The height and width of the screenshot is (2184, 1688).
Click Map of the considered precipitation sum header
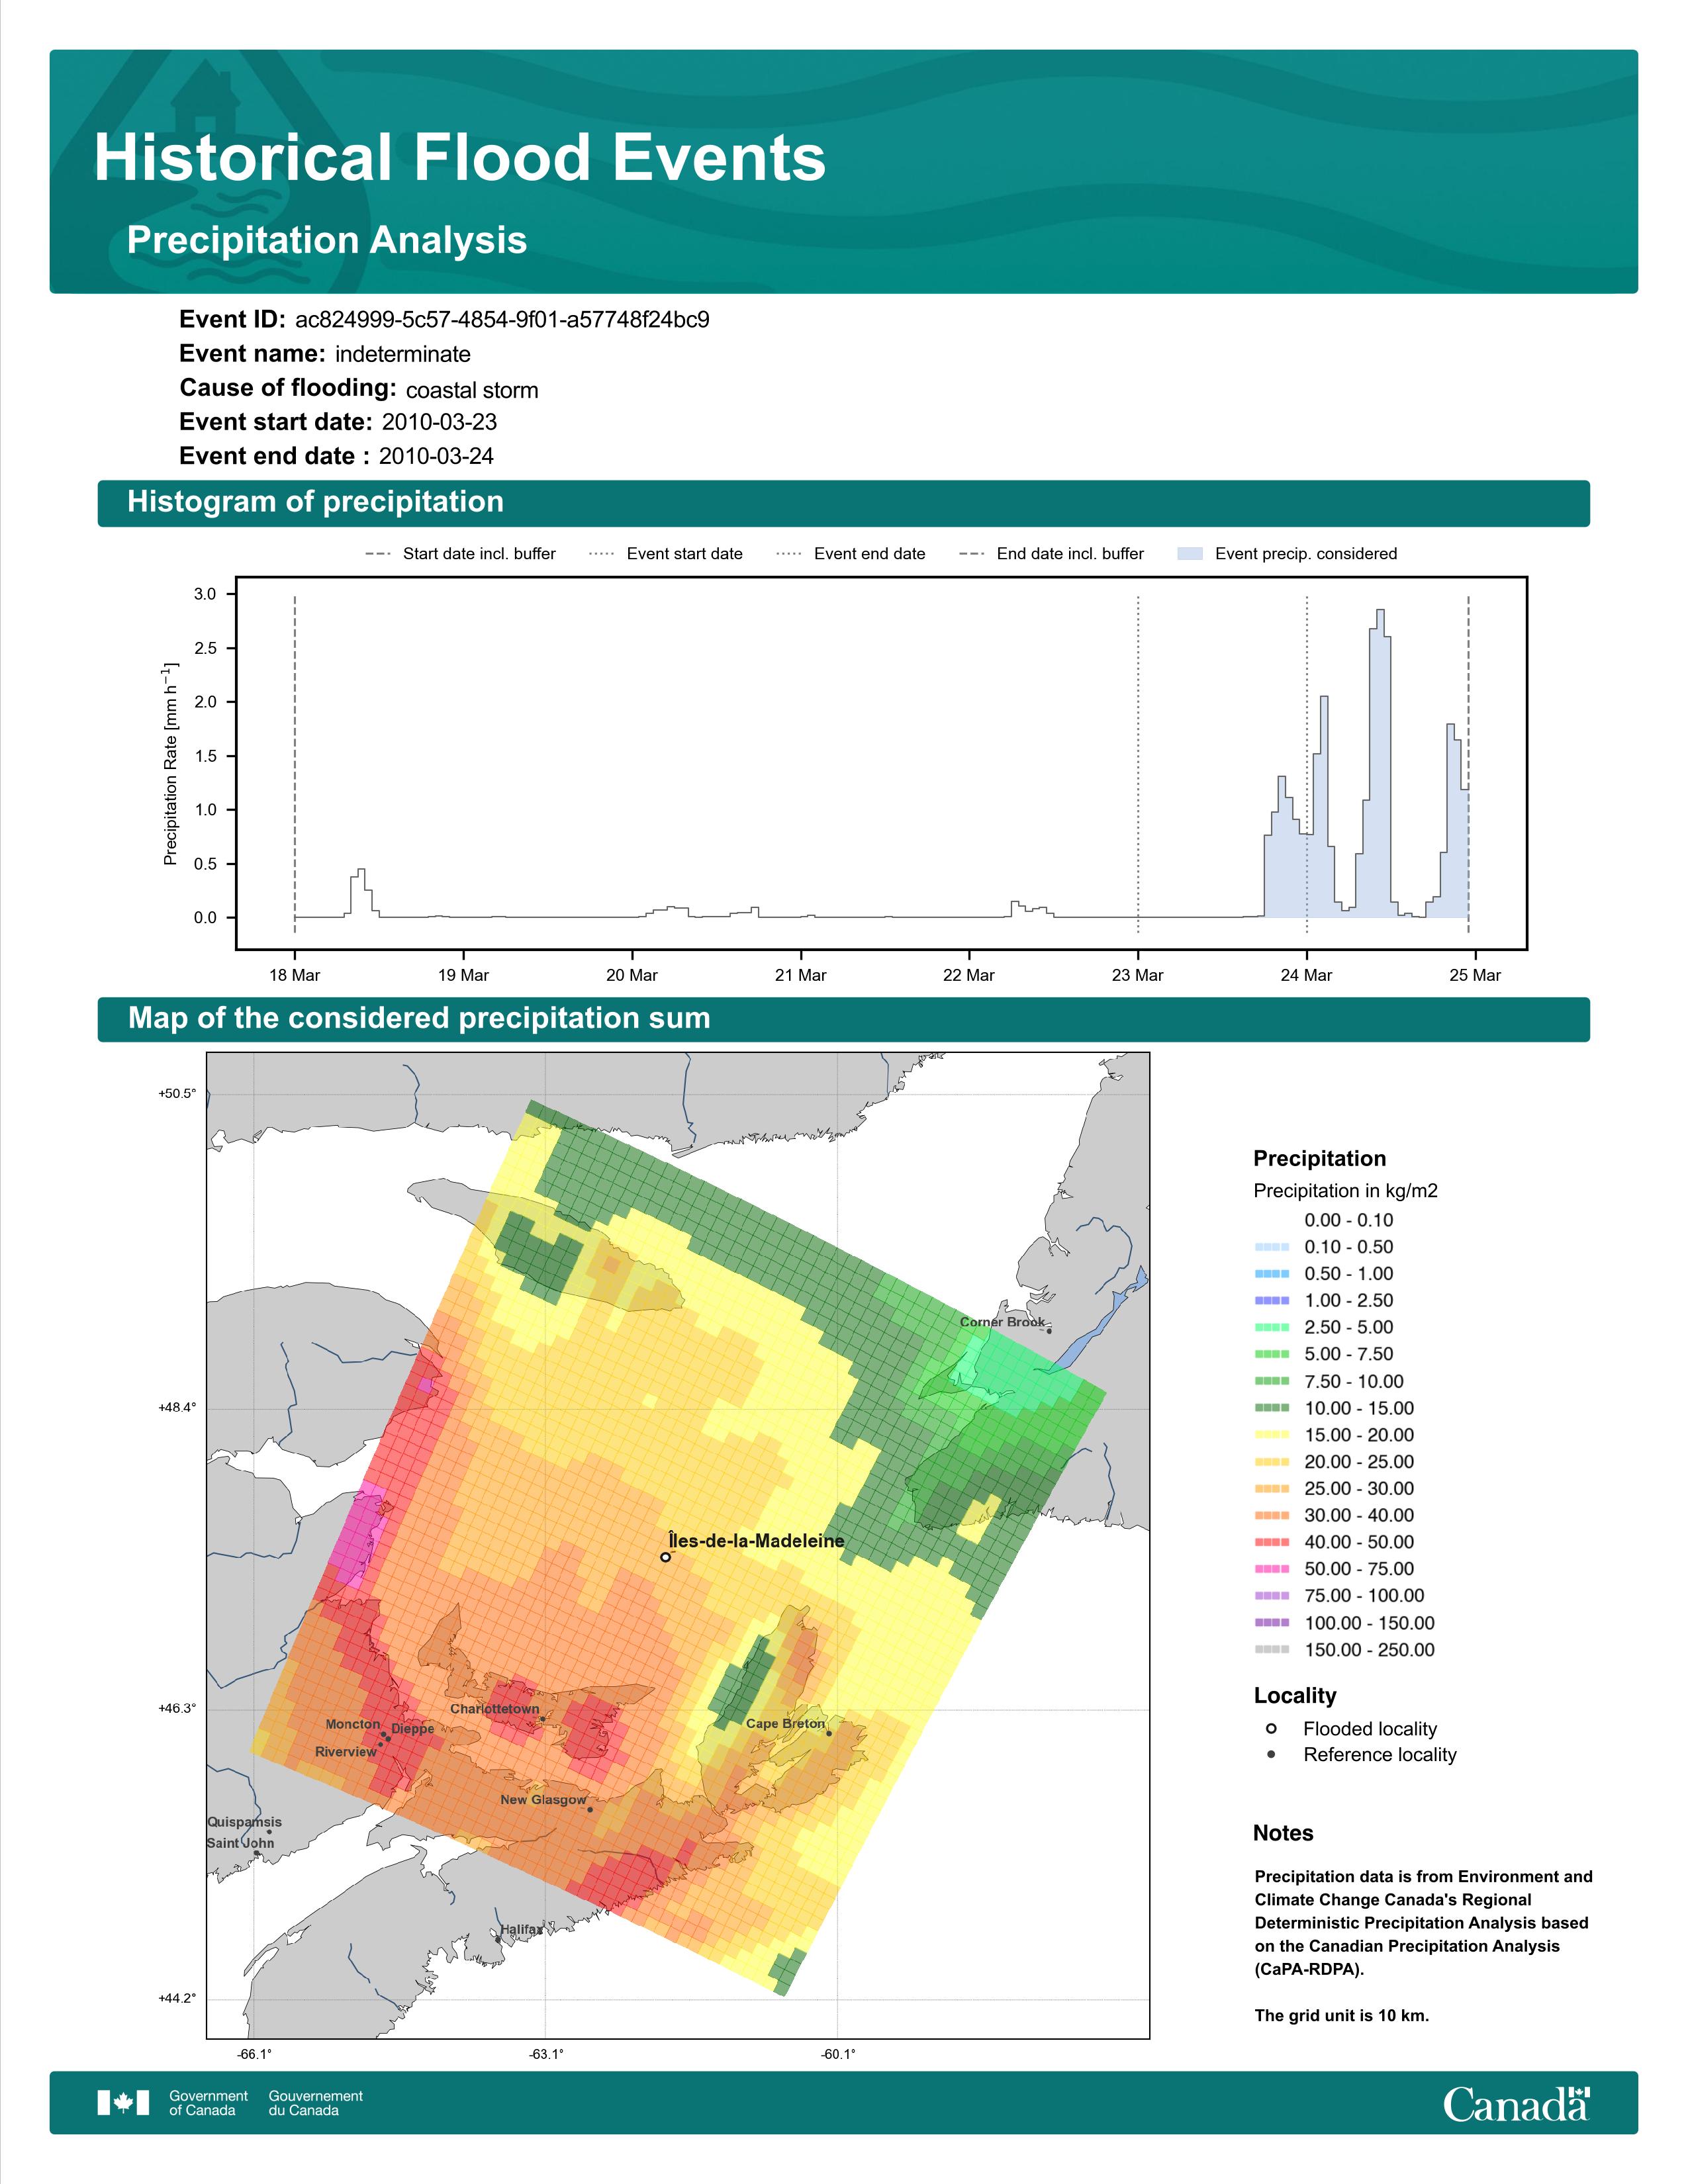[844, 1019]
